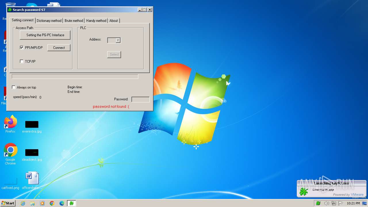The width and height of the screenshot is (368, 207).
Task: Open the About tab
Action: 114,21
